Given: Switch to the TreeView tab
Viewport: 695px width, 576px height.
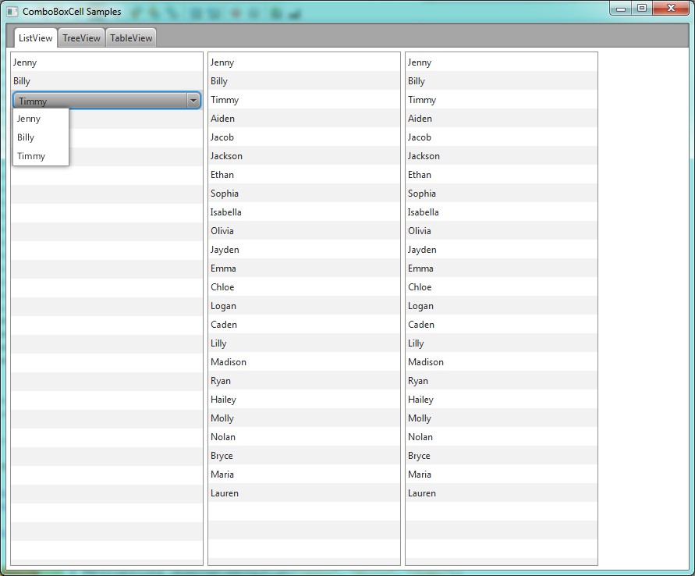Looking at the screenshot, I should pos(81,38).
